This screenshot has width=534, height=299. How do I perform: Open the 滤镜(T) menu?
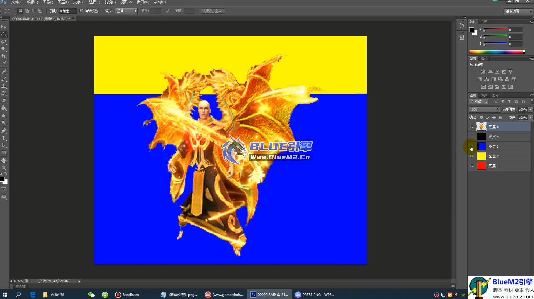coord(110,2)
